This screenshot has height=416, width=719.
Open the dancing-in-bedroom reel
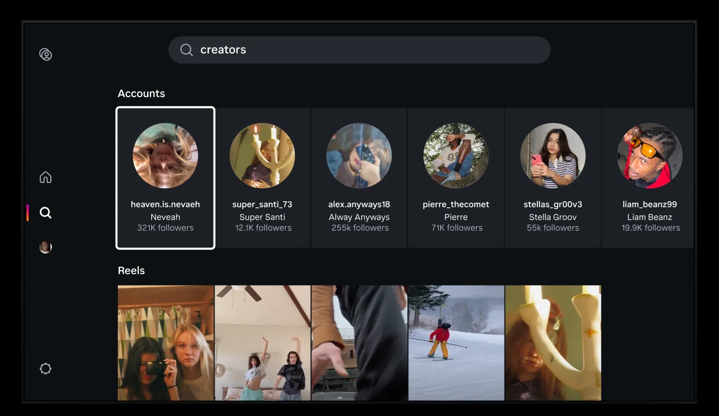pyautogui.click(x=262, y=342)
